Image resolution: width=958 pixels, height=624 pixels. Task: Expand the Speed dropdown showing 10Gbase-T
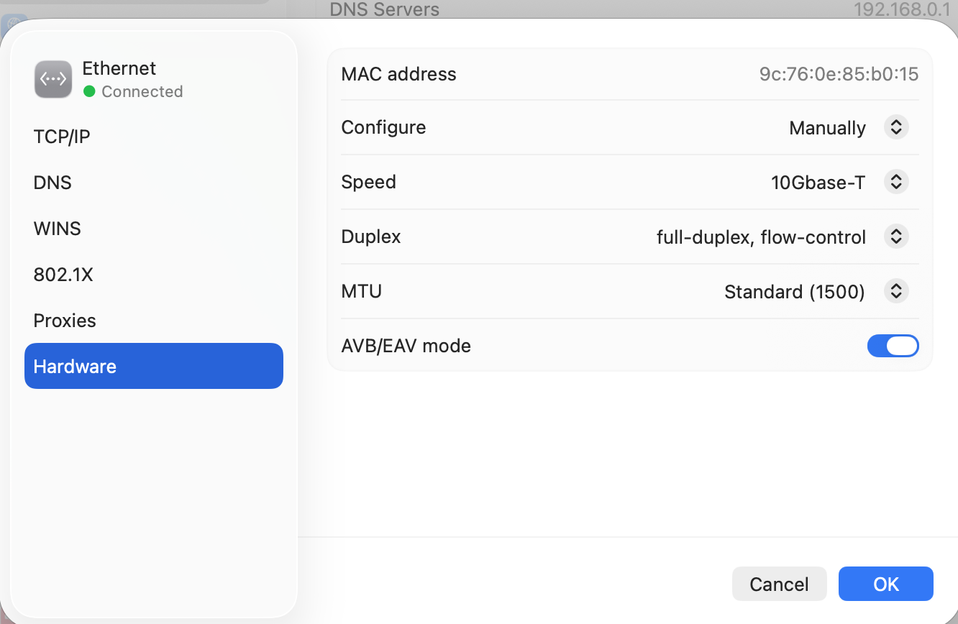[895, 182]
